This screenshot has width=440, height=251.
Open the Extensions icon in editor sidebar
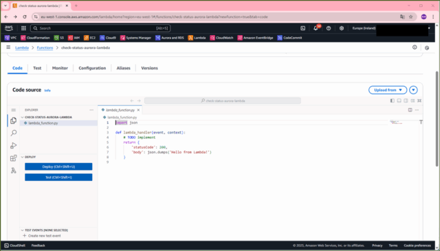(13, 158)
